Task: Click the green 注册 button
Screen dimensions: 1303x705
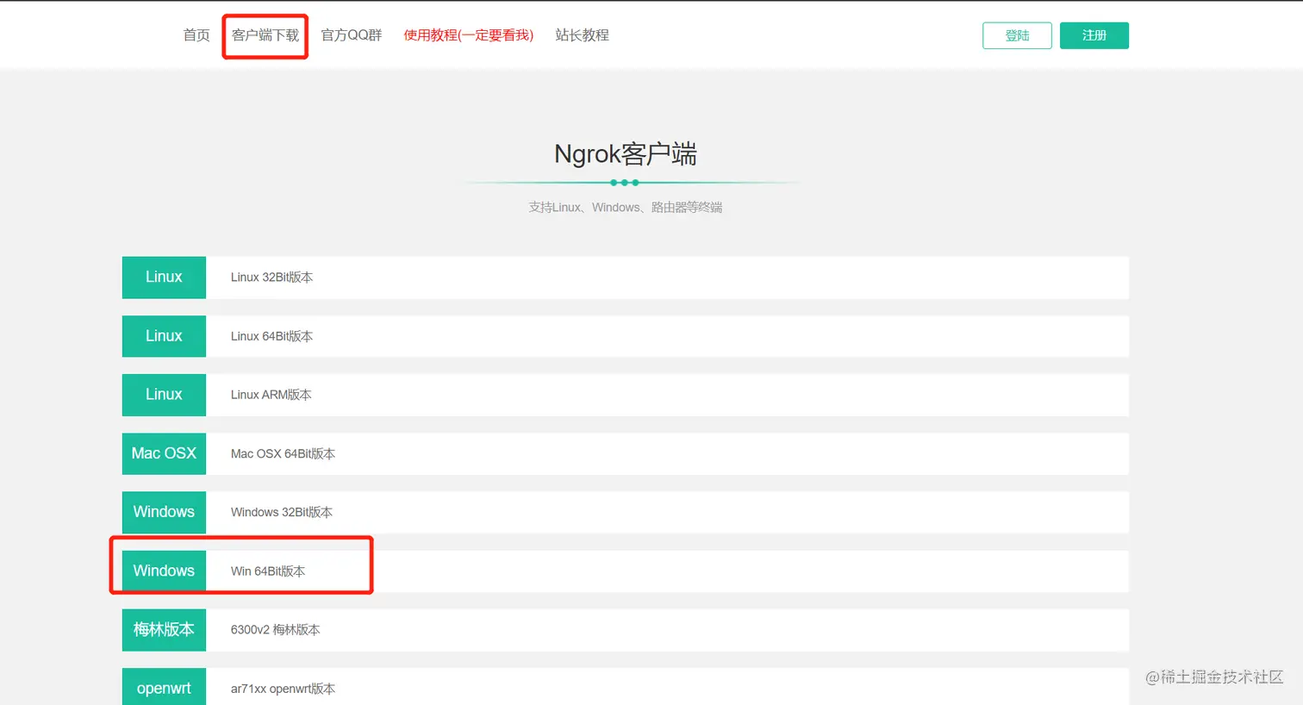Action: click(1094, 35)
